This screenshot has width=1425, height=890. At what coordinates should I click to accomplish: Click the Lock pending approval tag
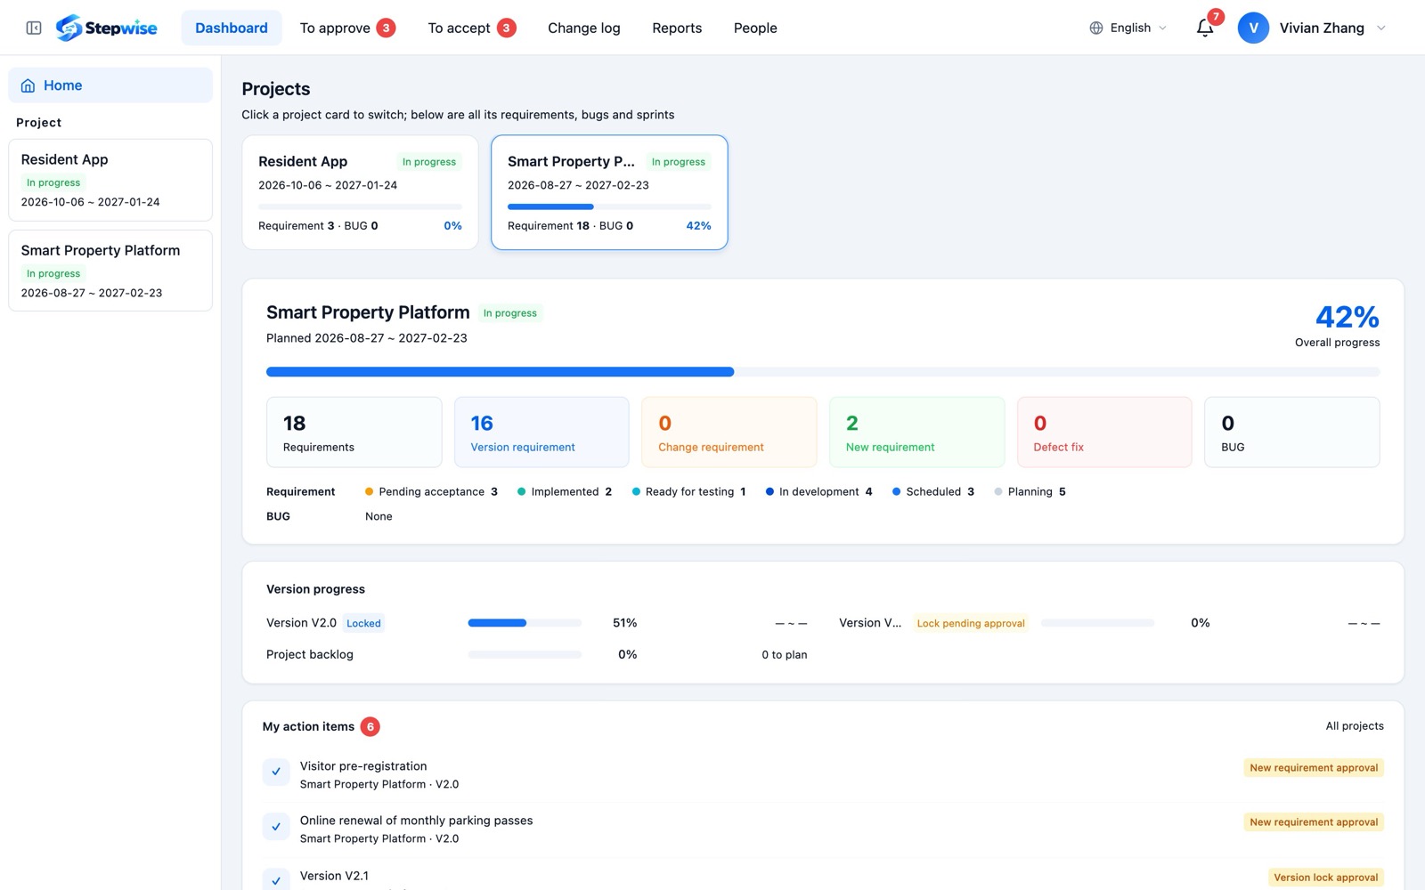[971, 623]
